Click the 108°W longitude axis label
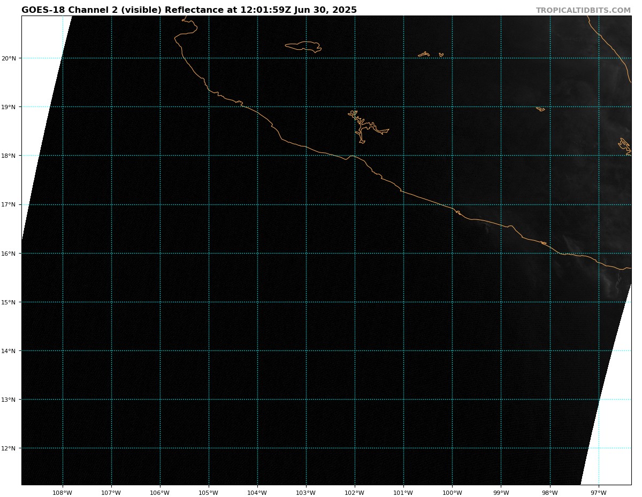Viewport: 642px width, 497px height. [63, 493]
